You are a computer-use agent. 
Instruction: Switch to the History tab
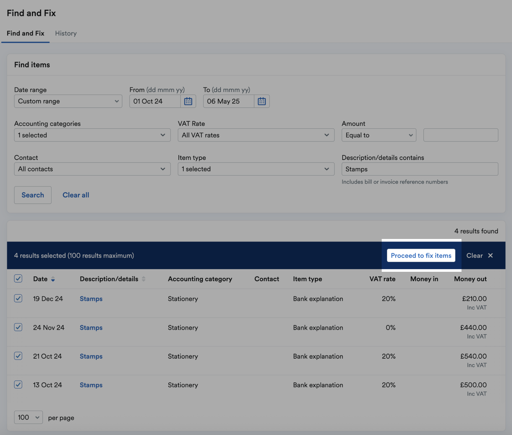coord(66,33)
